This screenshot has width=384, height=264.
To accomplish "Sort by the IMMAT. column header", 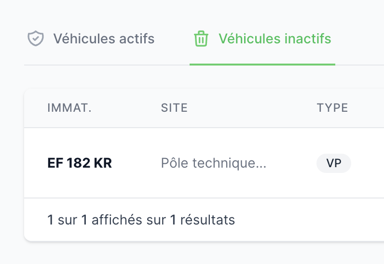I will tap(69, 108).
